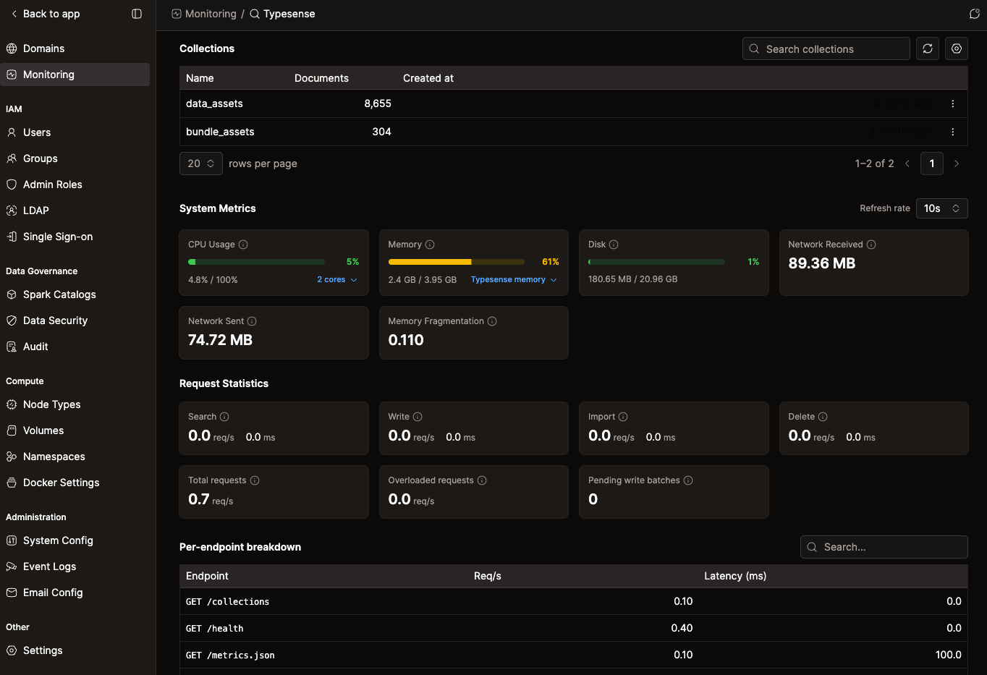The width and height of the screenshot is (987, 675).
Task: Click CPU Usage progress bar
Action: pos(256,262)
